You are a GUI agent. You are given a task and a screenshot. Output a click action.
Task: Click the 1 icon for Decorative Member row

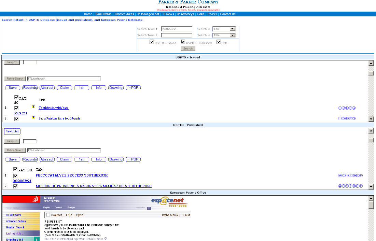(347, 186)
